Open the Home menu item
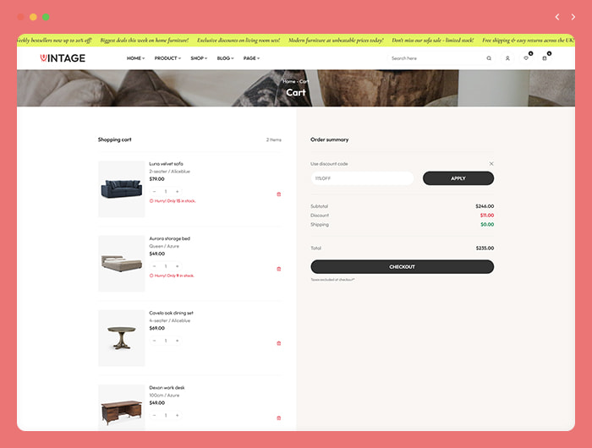 click(135, 58)
